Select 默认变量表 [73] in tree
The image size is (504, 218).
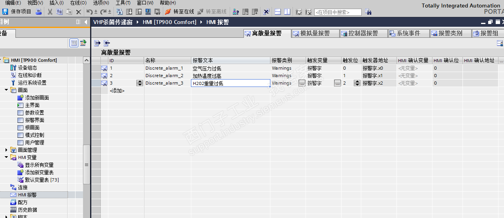coord(42,180)
